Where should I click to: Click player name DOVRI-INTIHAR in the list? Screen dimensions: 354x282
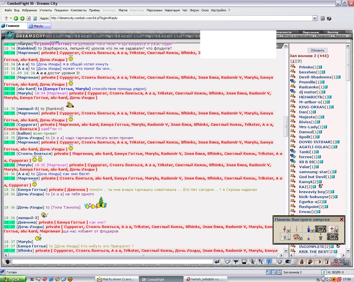click(315, 142)
